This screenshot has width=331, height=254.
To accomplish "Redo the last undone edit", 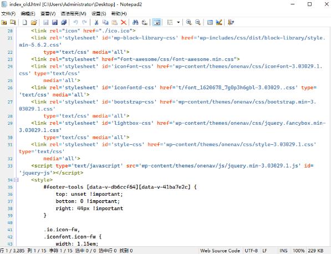I will click(x=84, y=22).
